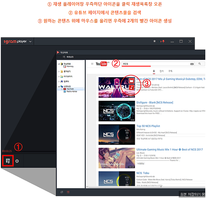Click the 00:00:25 elapsed time display
Image resolution: width=207 pixels, height=198 pixels.
tap(7, 151)
